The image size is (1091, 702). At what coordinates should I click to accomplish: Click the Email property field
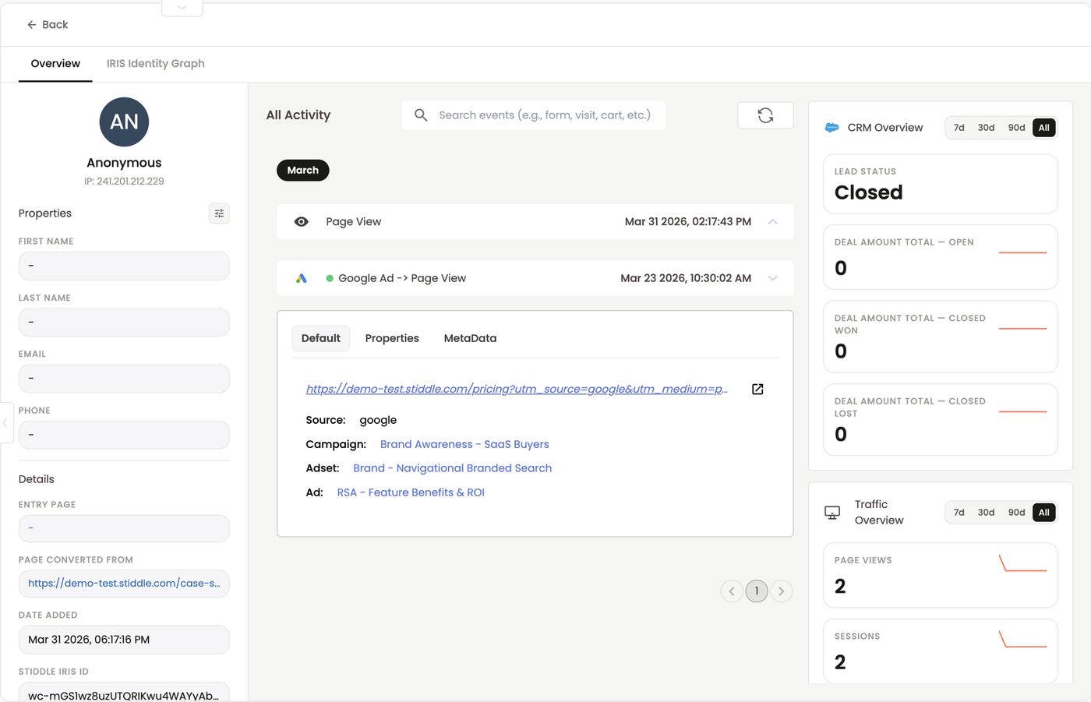point(124,379)
